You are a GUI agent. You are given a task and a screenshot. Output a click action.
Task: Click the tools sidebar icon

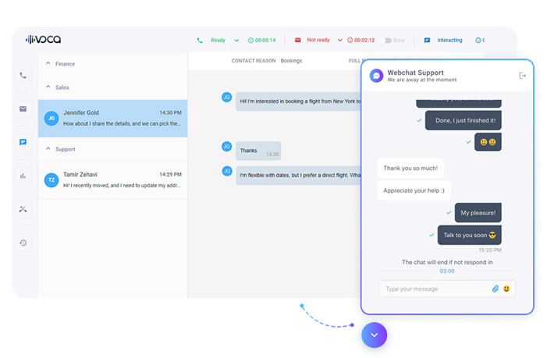(x=23, y=209)
